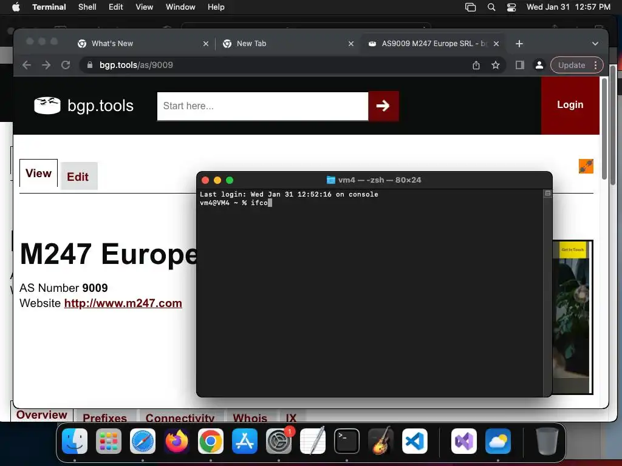Open the Connectivity tab
The image size is (622, 466).
(180, 417)
